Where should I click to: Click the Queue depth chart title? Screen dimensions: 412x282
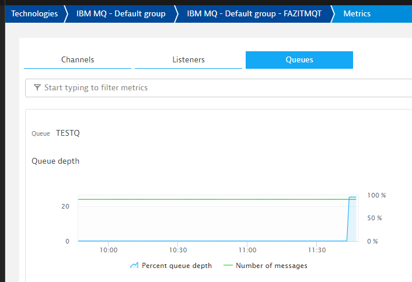pyautogui.click(x=55, y=161)
